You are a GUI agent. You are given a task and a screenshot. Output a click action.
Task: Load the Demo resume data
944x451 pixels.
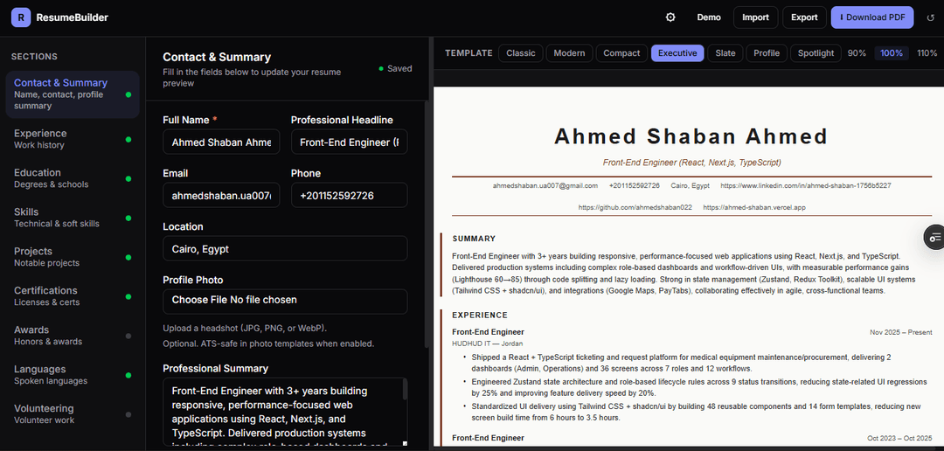(x=709, y=17)
